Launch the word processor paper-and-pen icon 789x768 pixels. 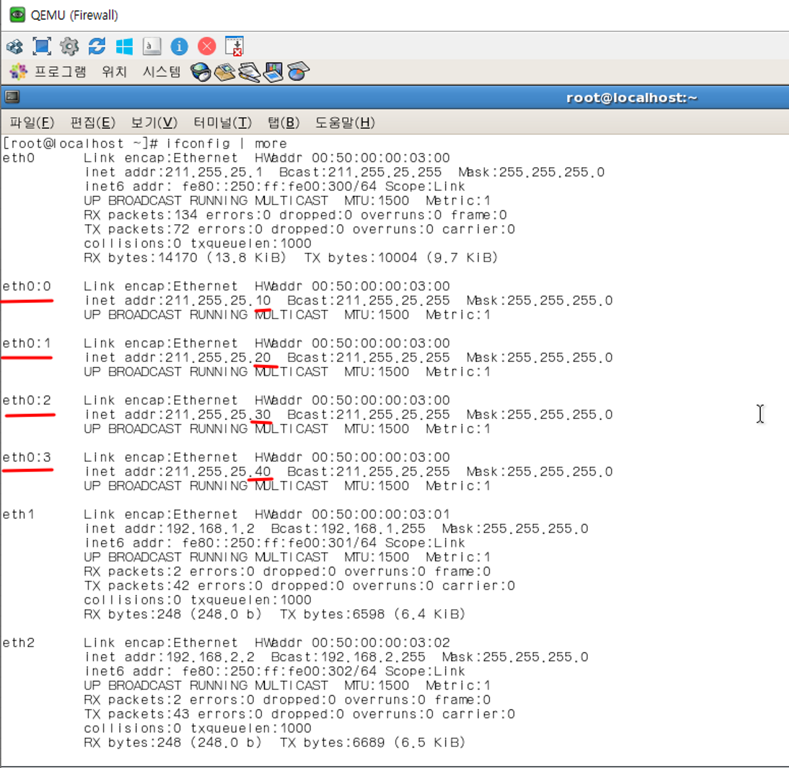[x=249, y=72]
